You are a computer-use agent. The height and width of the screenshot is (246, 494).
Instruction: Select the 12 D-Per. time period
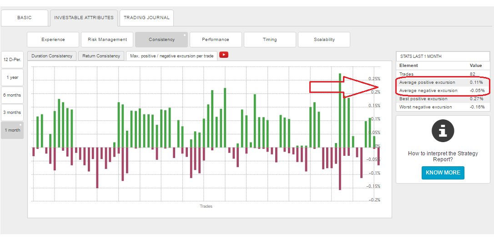point(12,60)
